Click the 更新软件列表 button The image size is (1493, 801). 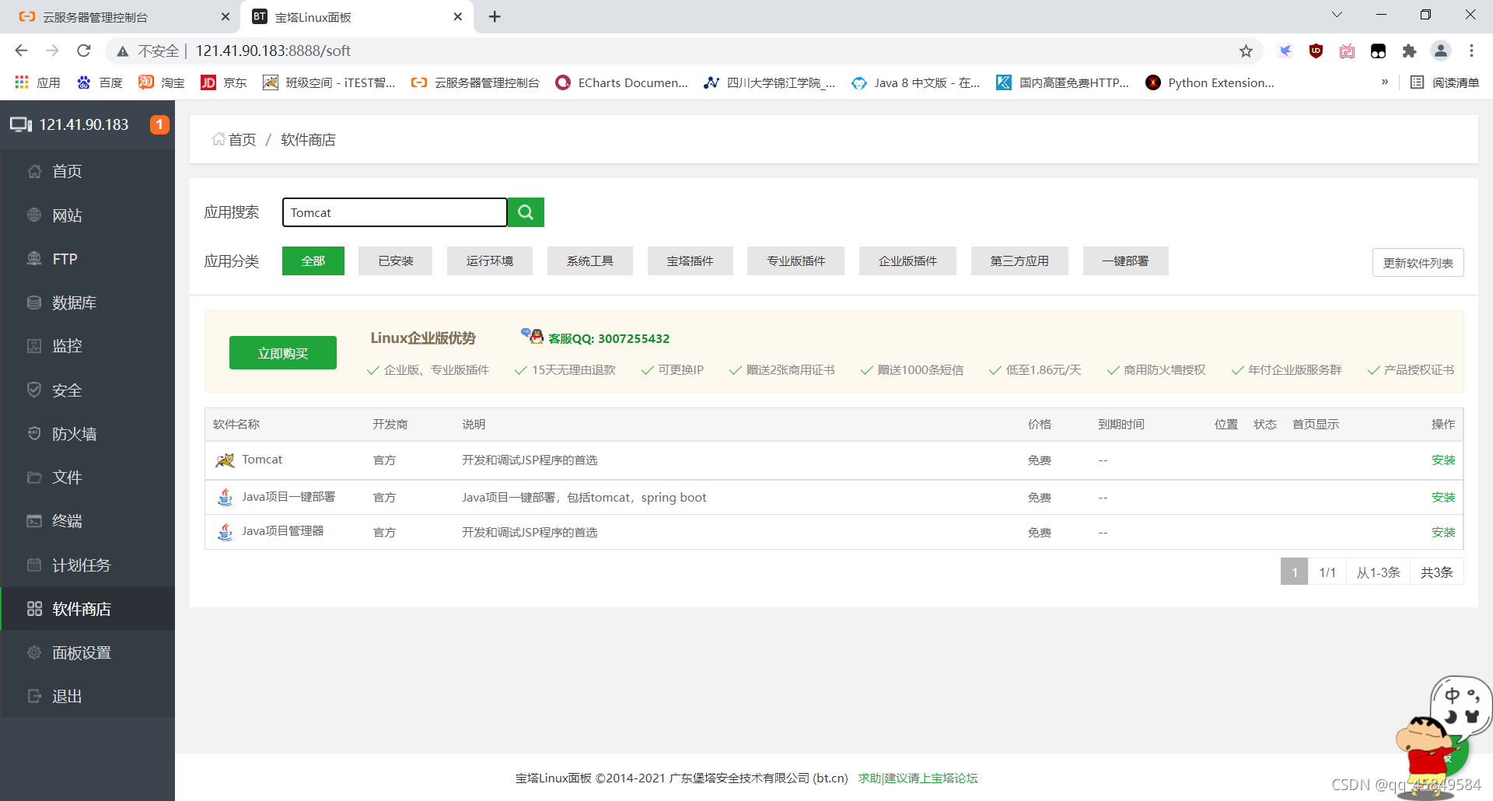(1418, 263)
